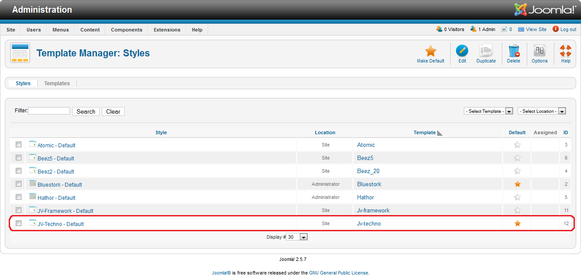Click the Search button
The width and height of the screenshot is (581, 278).
(86, 111)
